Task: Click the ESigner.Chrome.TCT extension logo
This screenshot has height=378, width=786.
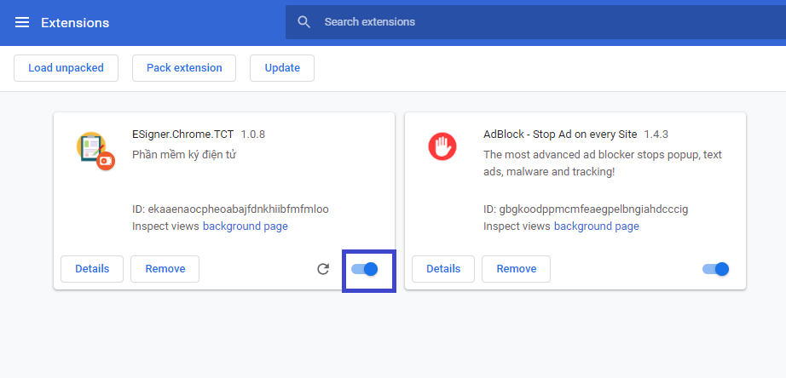Action: click(x=94, y=151)
